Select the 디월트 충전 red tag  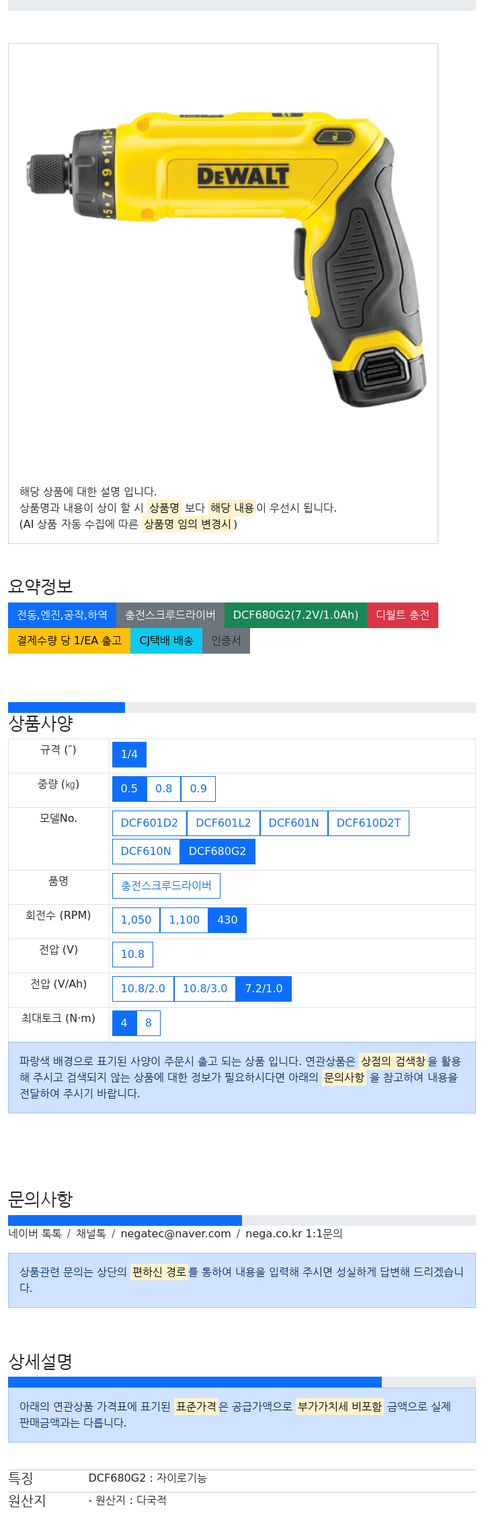(403, 615)
